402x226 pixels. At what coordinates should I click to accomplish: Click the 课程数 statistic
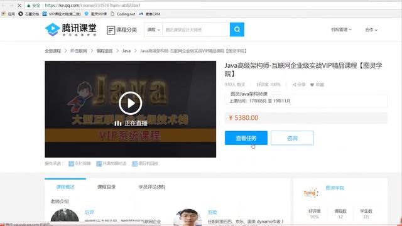point(340,213)
